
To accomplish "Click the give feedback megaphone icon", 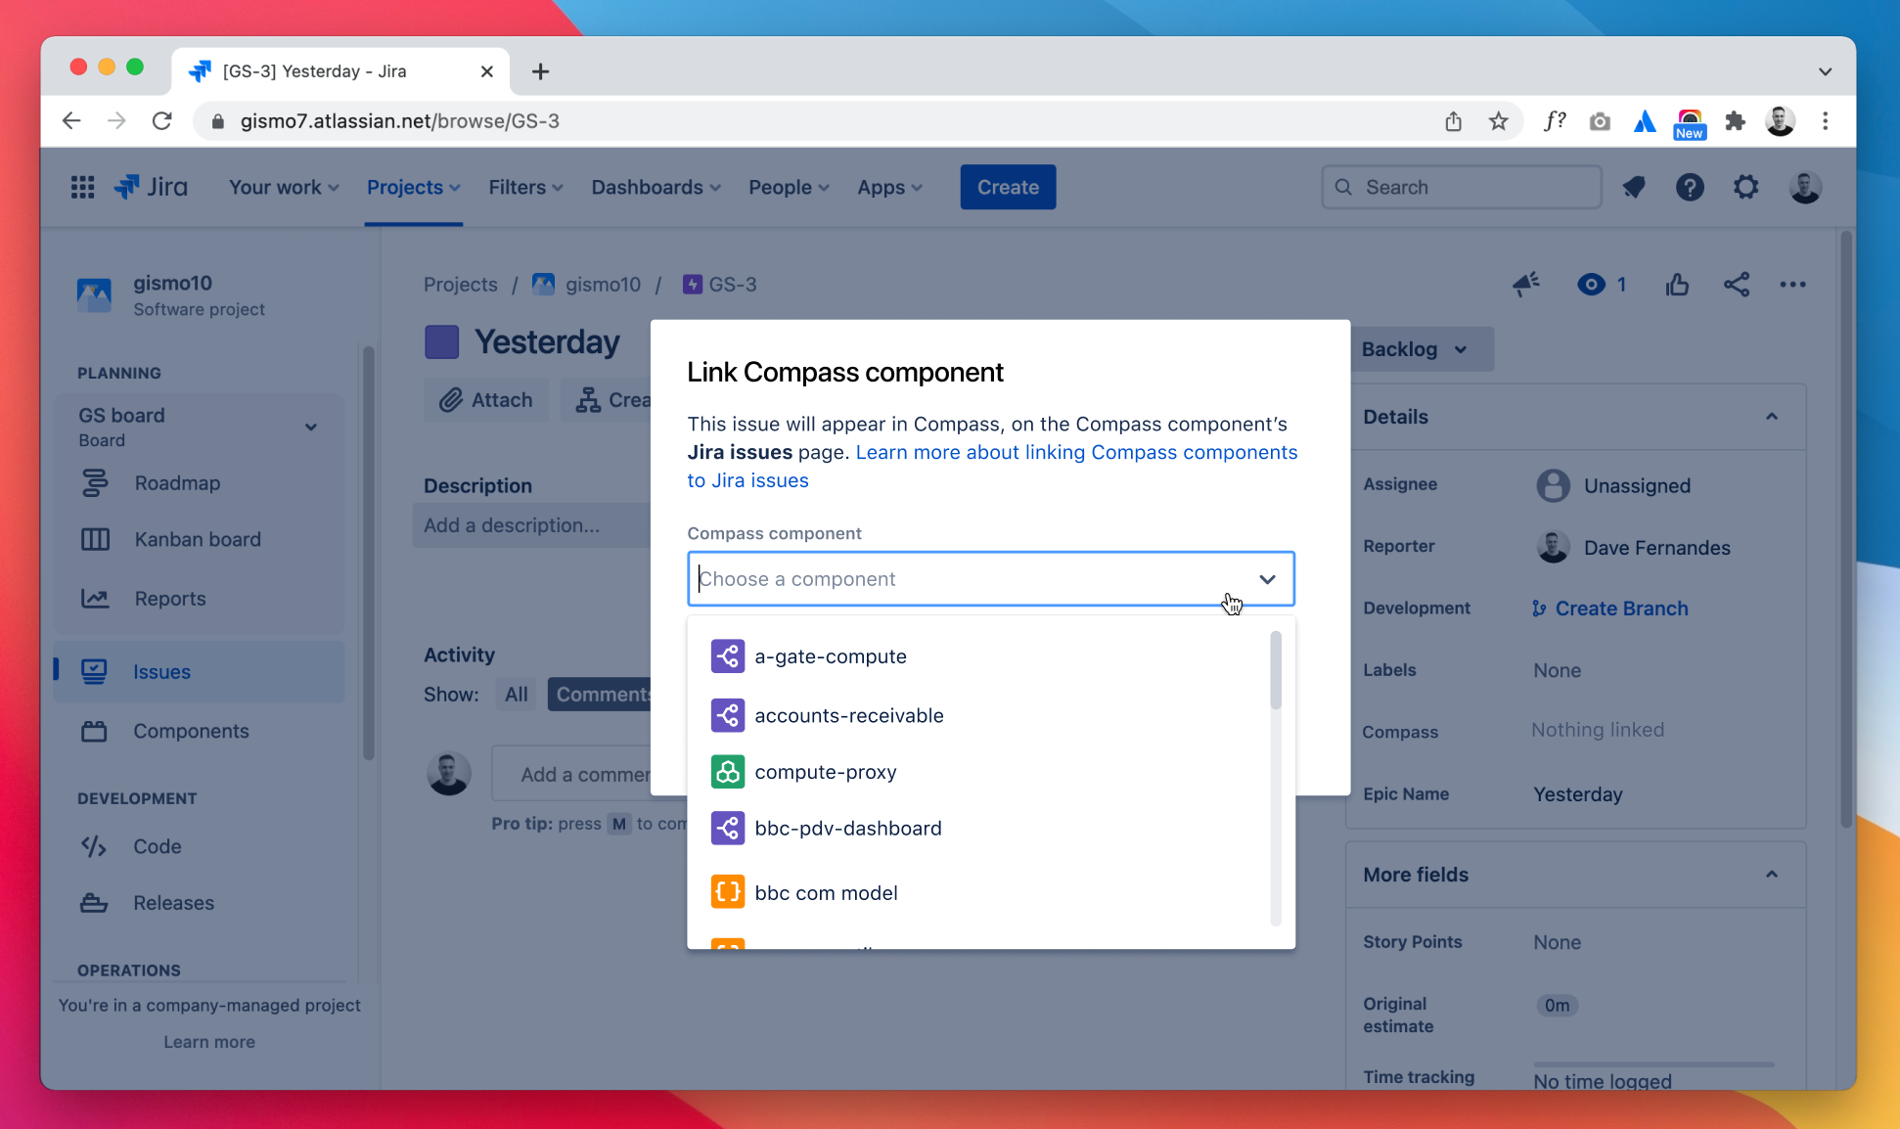I will click(1526, 285).
